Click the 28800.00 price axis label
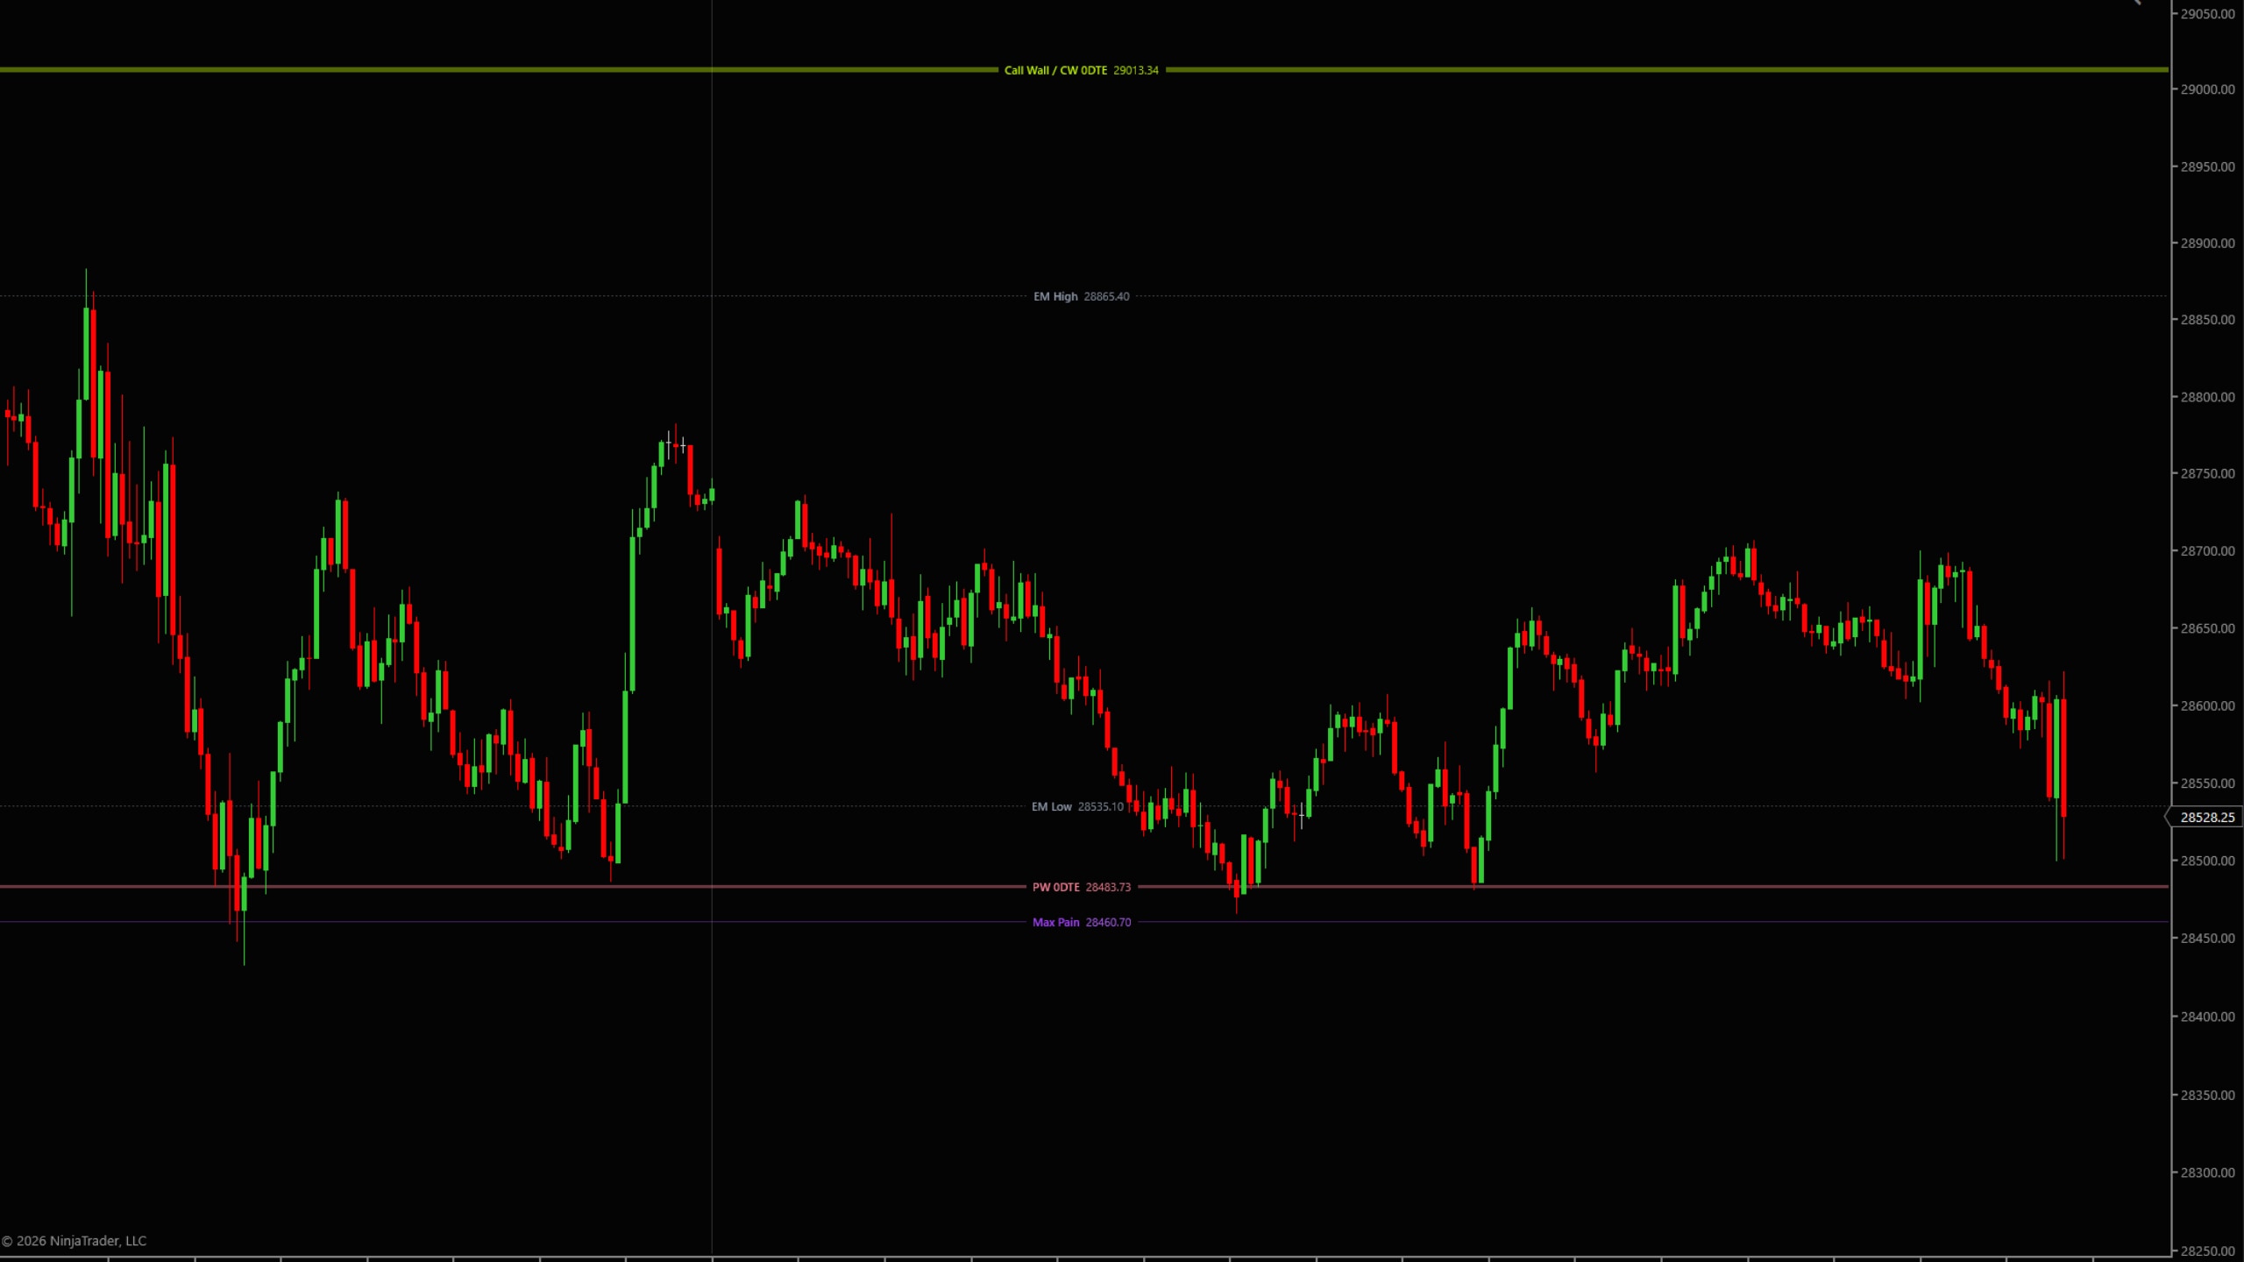The height and width of the screenshot is (1262, 2244). pos(2207,397)
